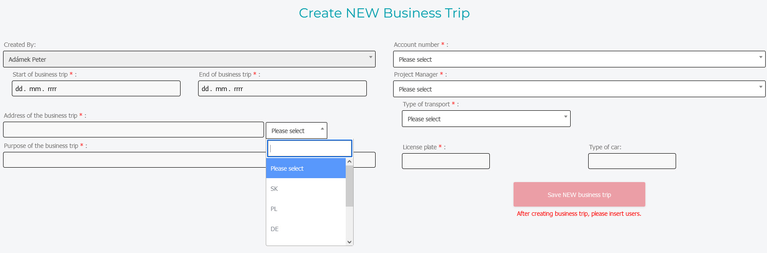The width and height of the screenshot is (767, 253).
Task: Click the country list scroll up arrow
Action: coord(350,162)
